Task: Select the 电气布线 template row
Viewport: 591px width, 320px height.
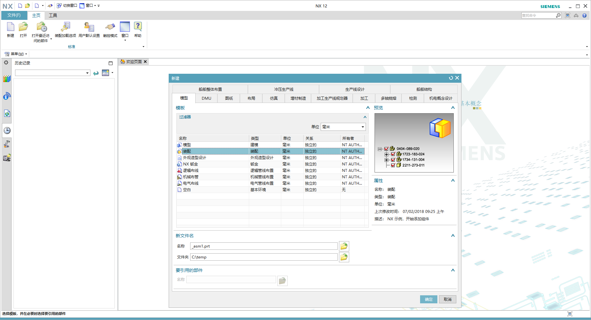Action: 270,183
